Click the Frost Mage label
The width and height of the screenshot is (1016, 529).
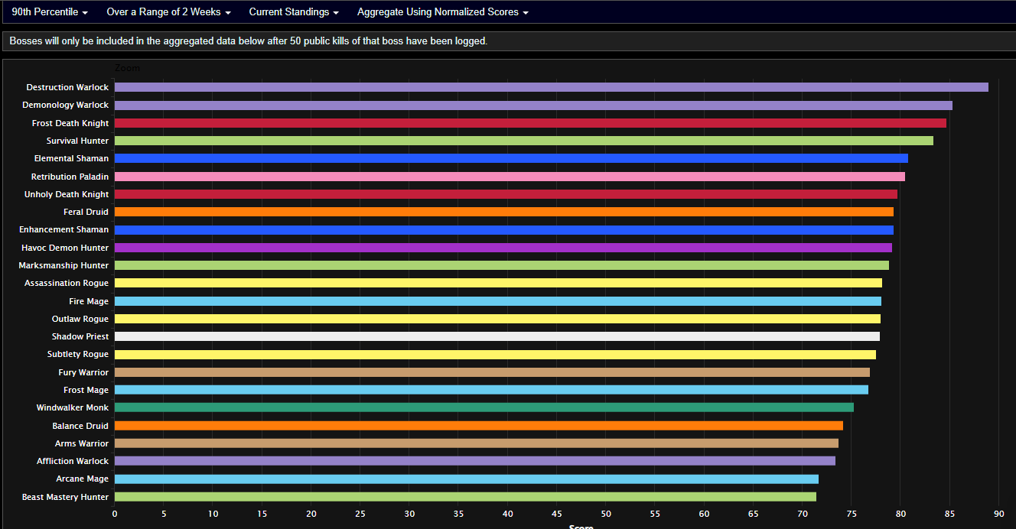(x=86, y=390)
